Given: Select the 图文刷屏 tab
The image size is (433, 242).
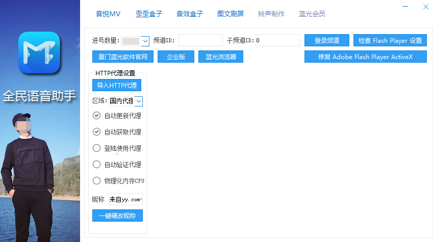Looking at the screenshot, I should pyautogui.click(x=231, y=14).
